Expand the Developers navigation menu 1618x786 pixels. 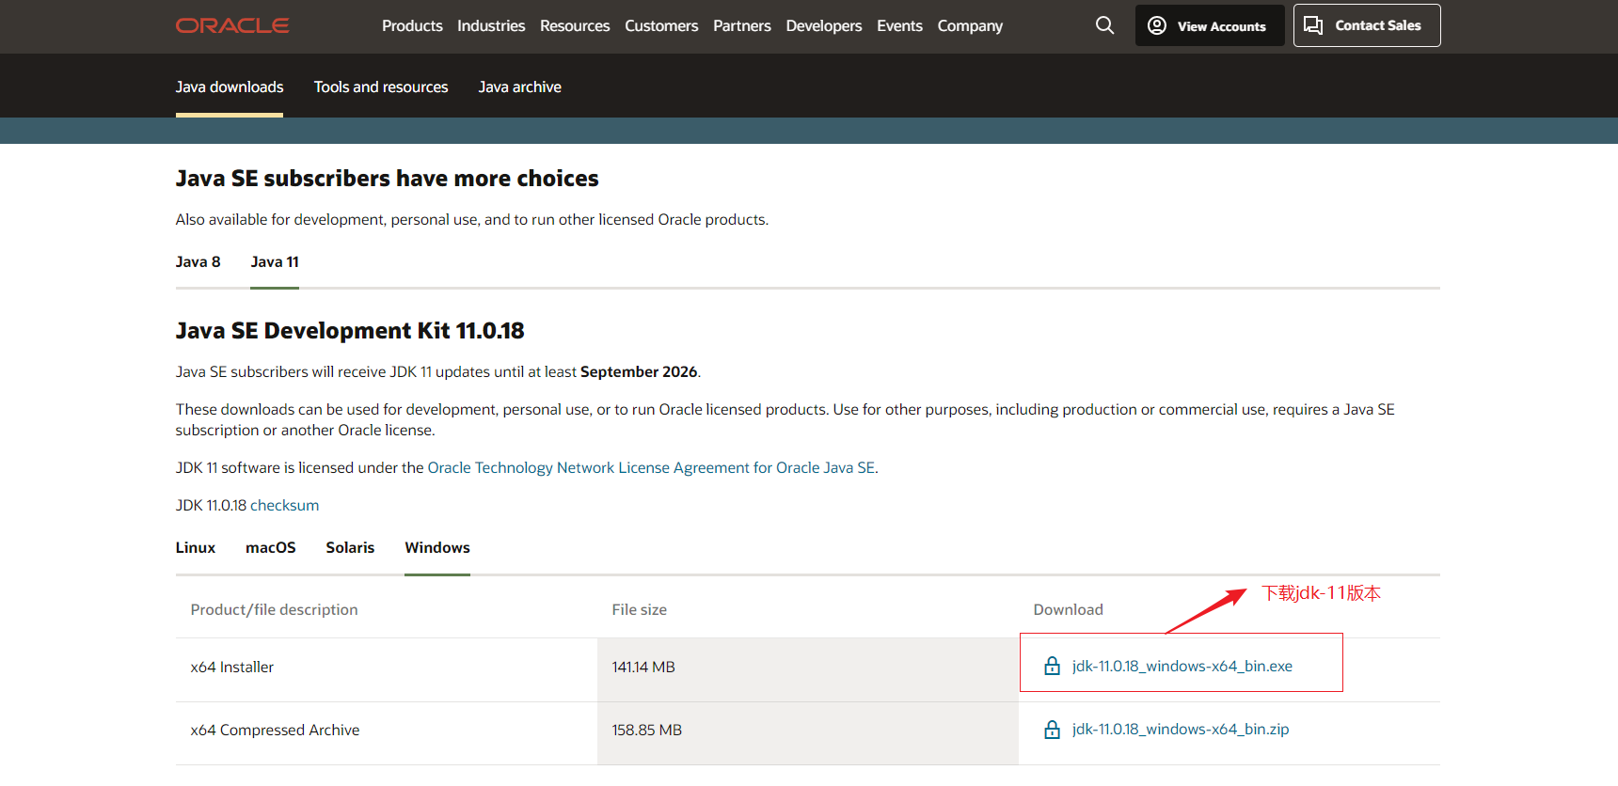[823, 25]
